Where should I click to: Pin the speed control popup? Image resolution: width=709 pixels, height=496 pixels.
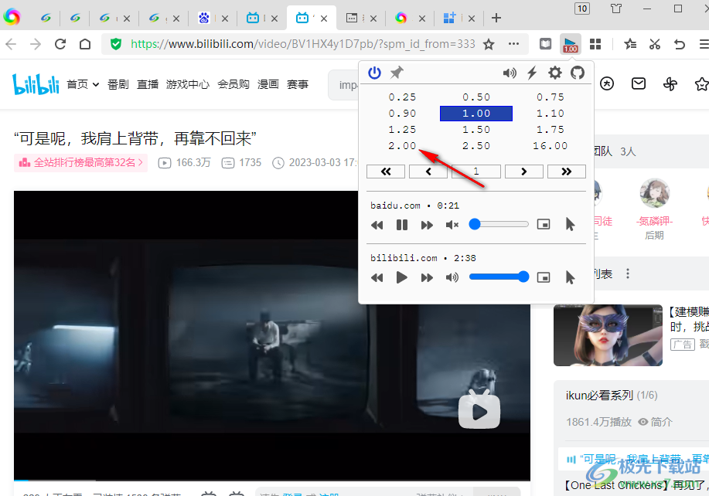tap(397, 73)
